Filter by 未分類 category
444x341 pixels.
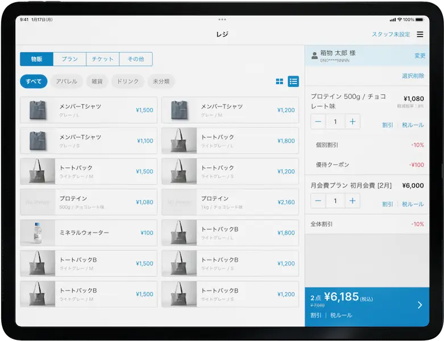pos(161,81)
